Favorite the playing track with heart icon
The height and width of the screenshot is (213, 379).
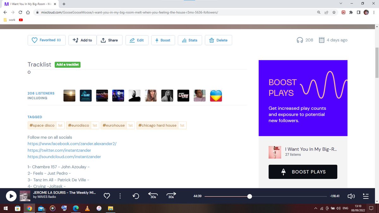[x=107, y=196]
